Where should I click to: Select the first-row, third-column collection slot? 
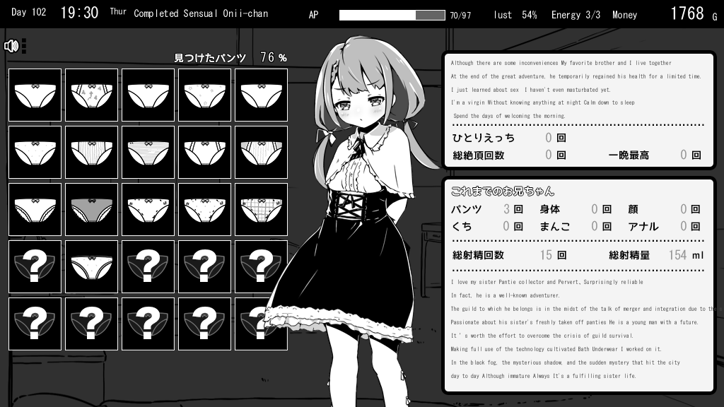(x=148, y=95)
